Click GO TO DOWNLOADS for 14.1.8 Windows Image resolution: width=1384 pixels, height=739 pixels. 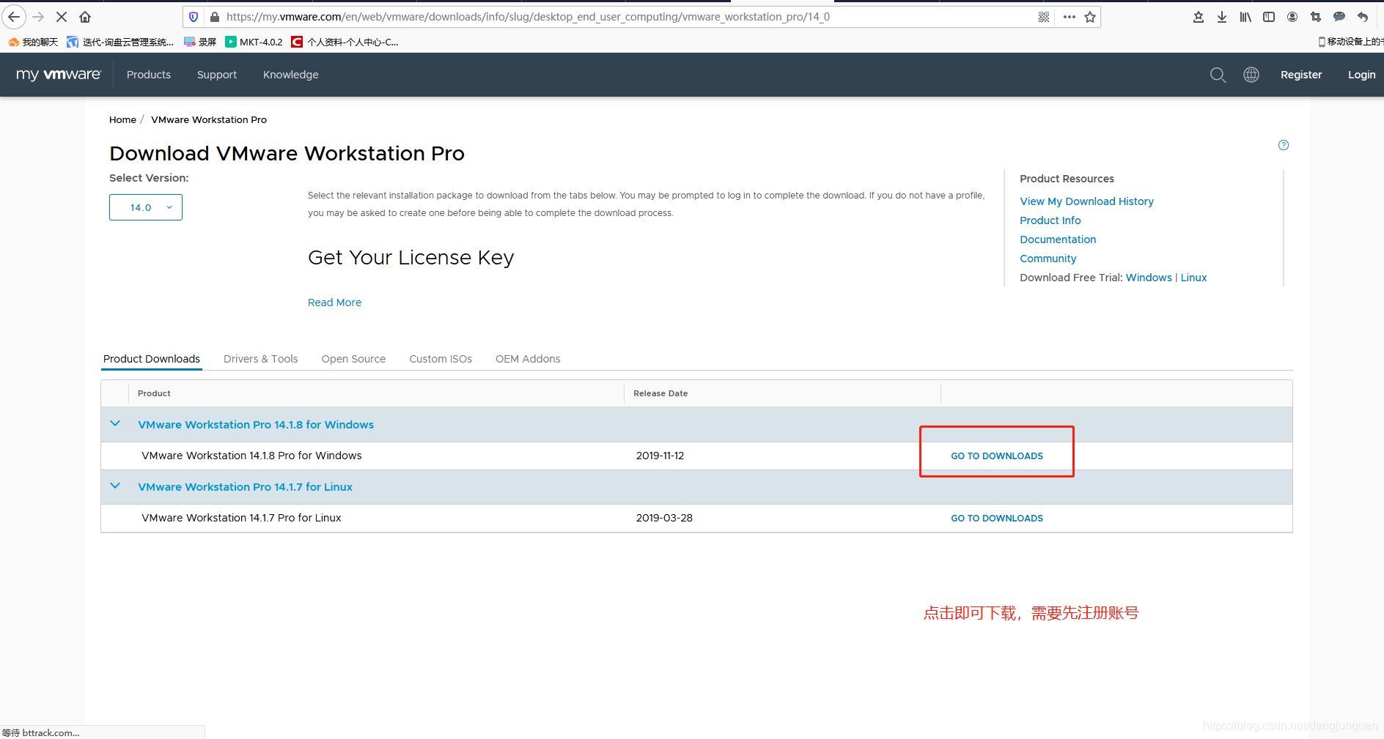(x=997, y=456)
